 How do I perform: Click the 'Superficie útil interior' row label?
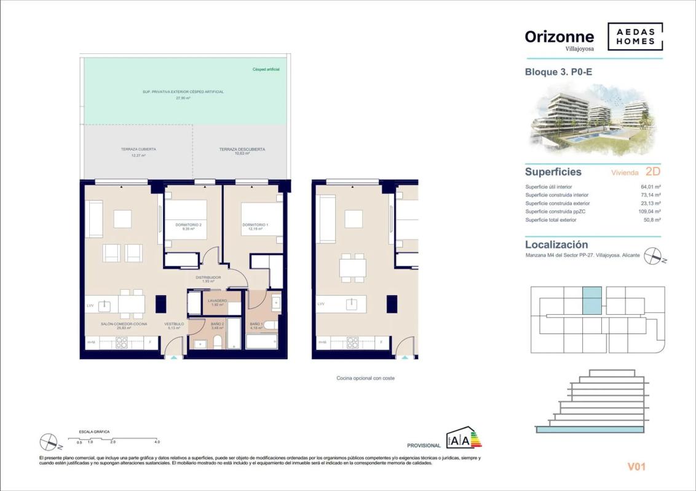click(548, 187)
